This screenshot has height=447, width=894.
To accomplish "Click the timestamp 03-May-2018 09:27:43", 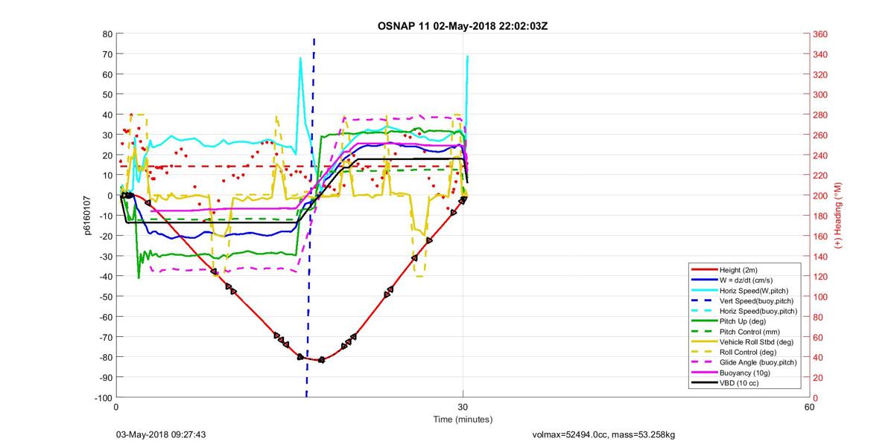I will point(161,434).
